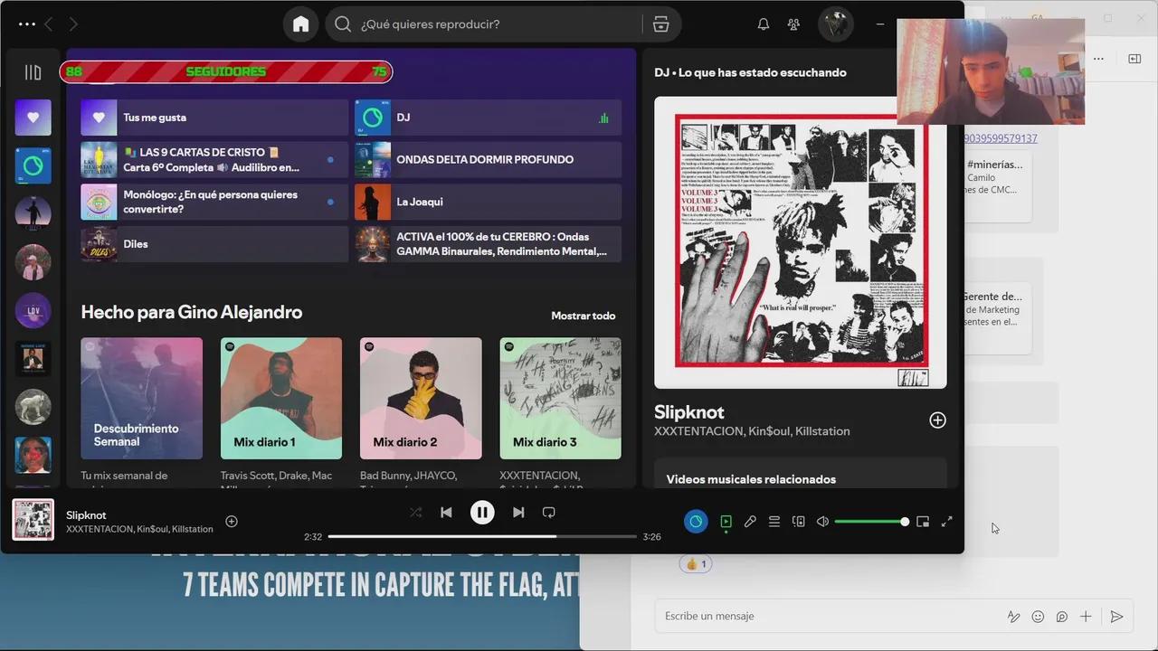This screenshot has width=1158, height=651.
Task: Pause the current song
Action: coord(482,513)
